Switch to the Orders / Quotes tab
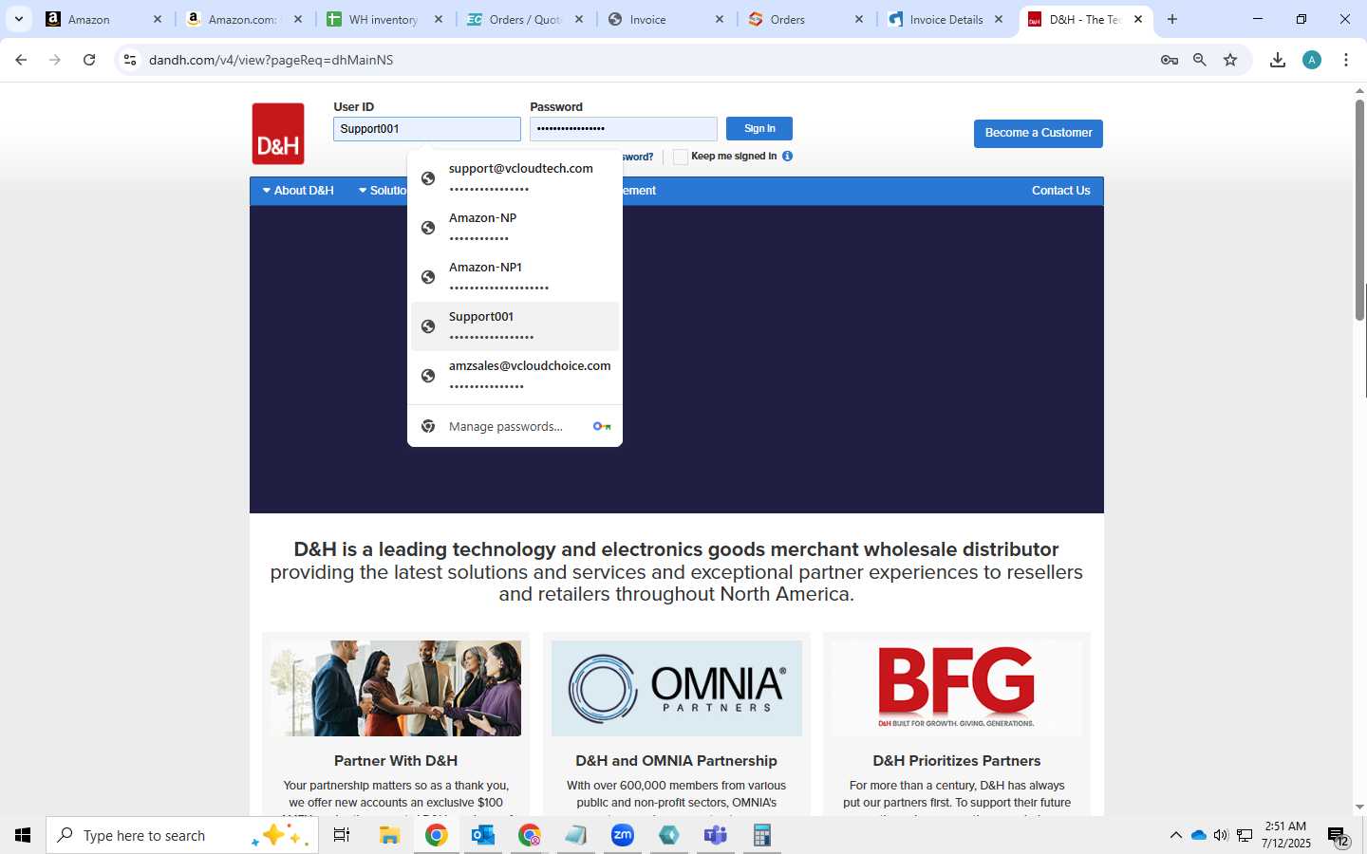This screenshot has width=1367, height=854. (x=524, y=19)
